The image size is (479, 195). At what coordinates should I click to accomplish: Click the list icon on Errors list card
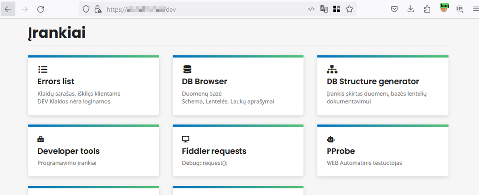[x=43, y=70]
